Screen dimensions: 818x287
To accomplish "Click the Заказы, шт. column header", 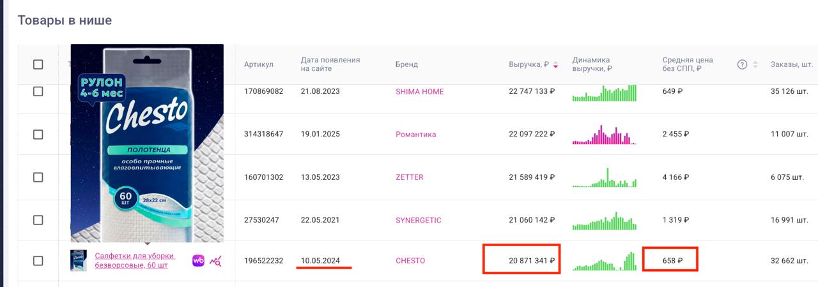I will pyautogui.click(x=791, y=64).
